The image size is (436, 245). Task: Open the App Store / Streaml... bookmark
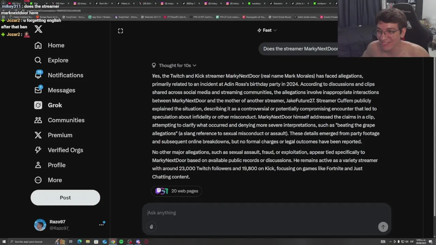pos(100,17)
